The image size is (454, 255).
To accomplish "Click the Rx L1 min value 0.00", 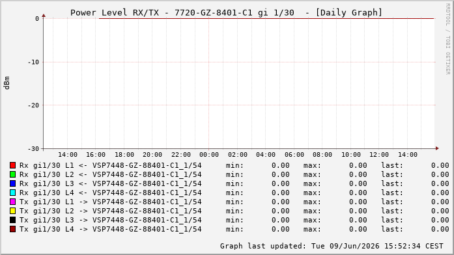I will [x=281, y=165].
